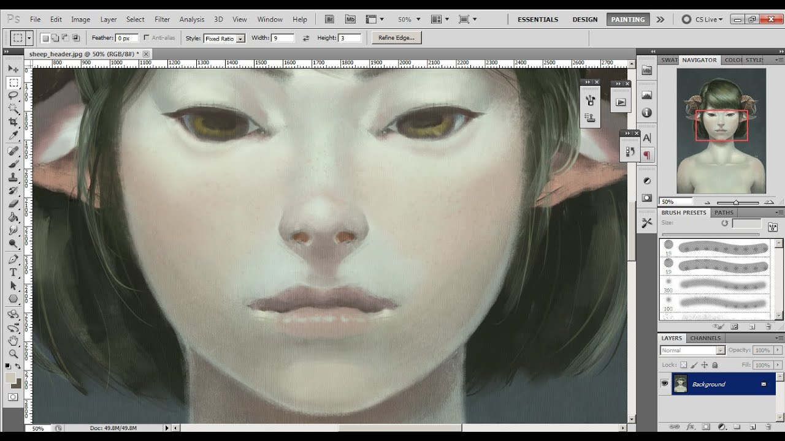
Task: Hide the Background layer eye icon
Action: pyautogui.click(x=664, y=383)
